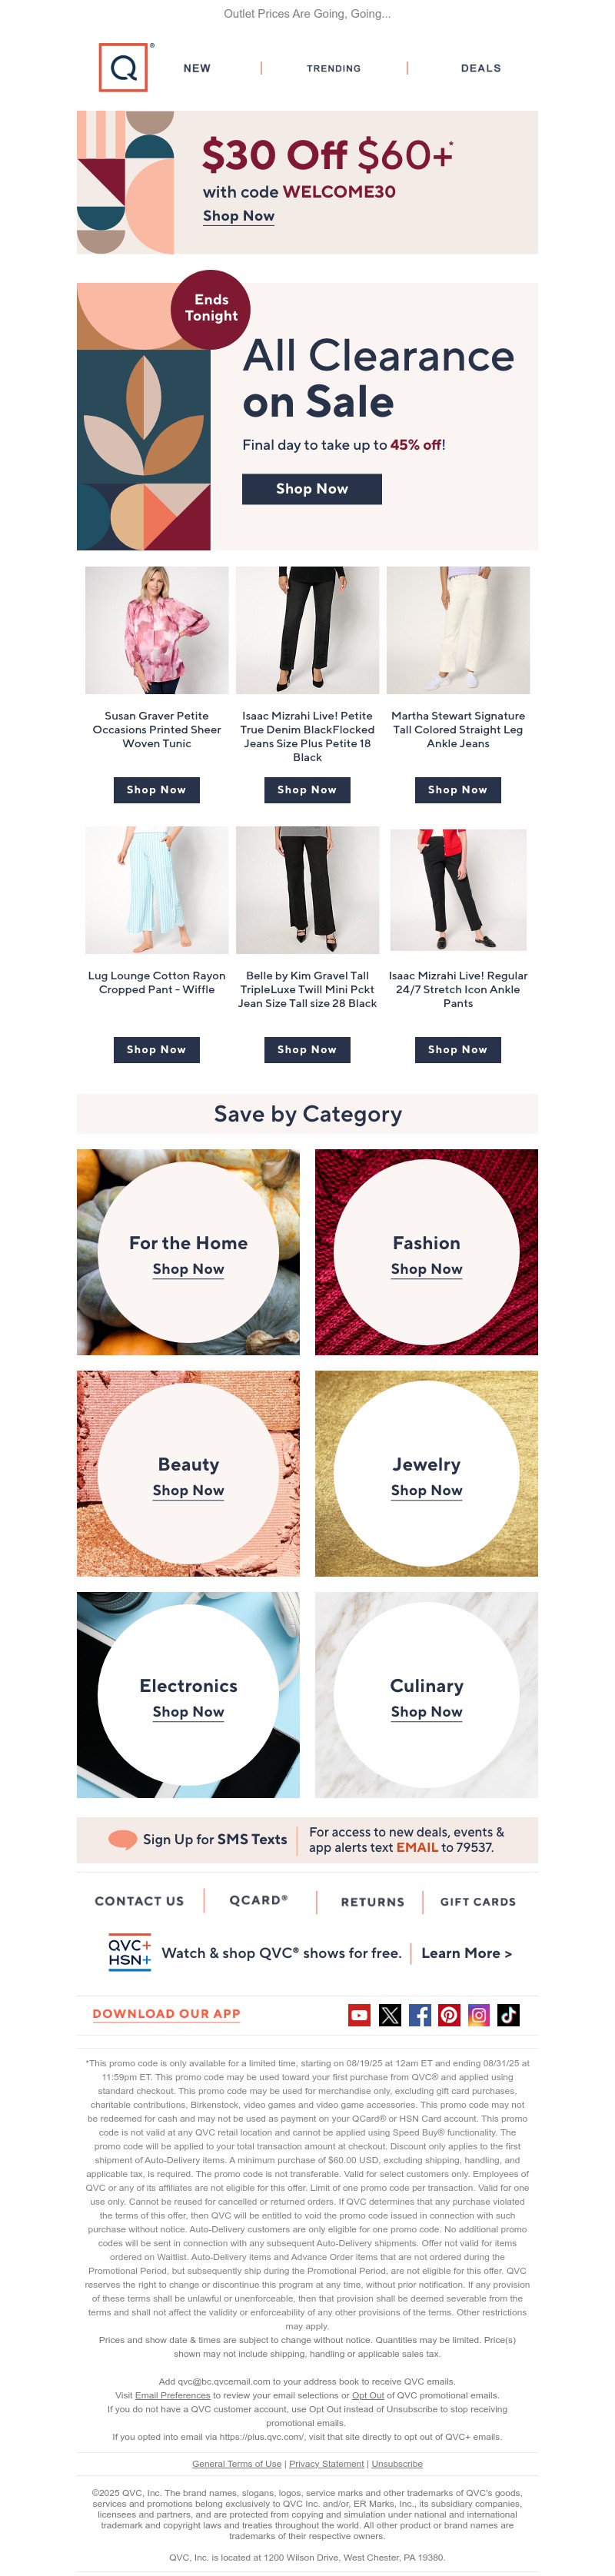Click Shop Now in the Jewelry category
This screenshot has height=2576, width=615.
point(426,1490)
